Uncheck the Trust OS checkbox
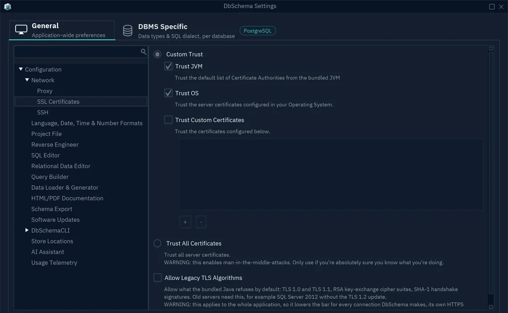 coord(168,93)
